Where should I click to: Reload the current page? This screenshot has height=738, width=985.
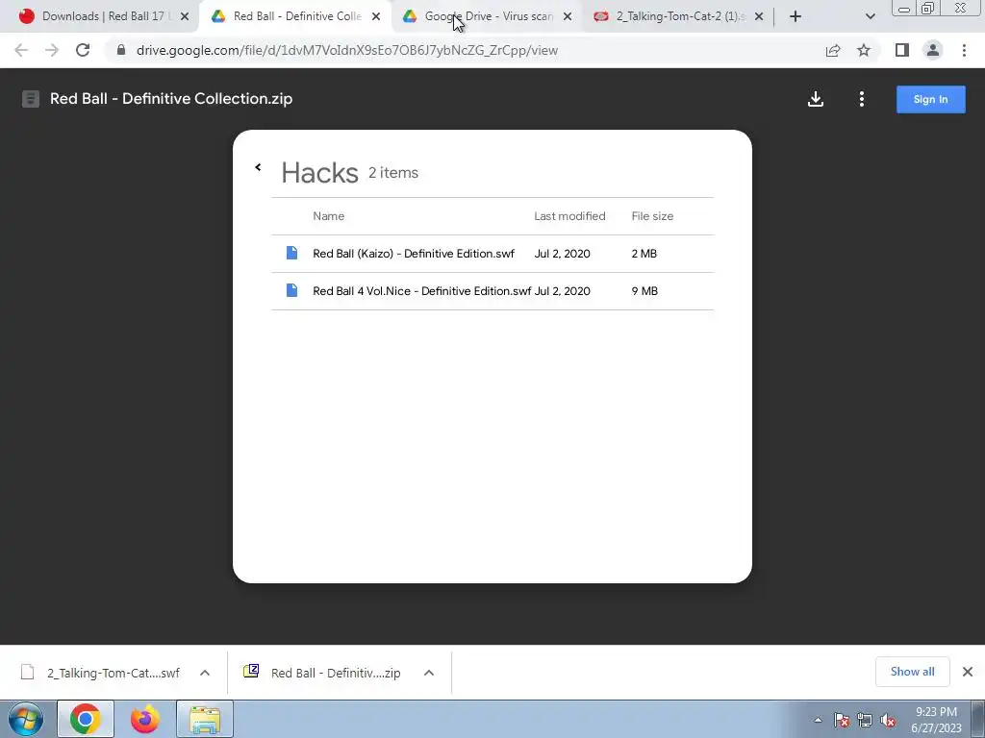[x=83, y=50]
